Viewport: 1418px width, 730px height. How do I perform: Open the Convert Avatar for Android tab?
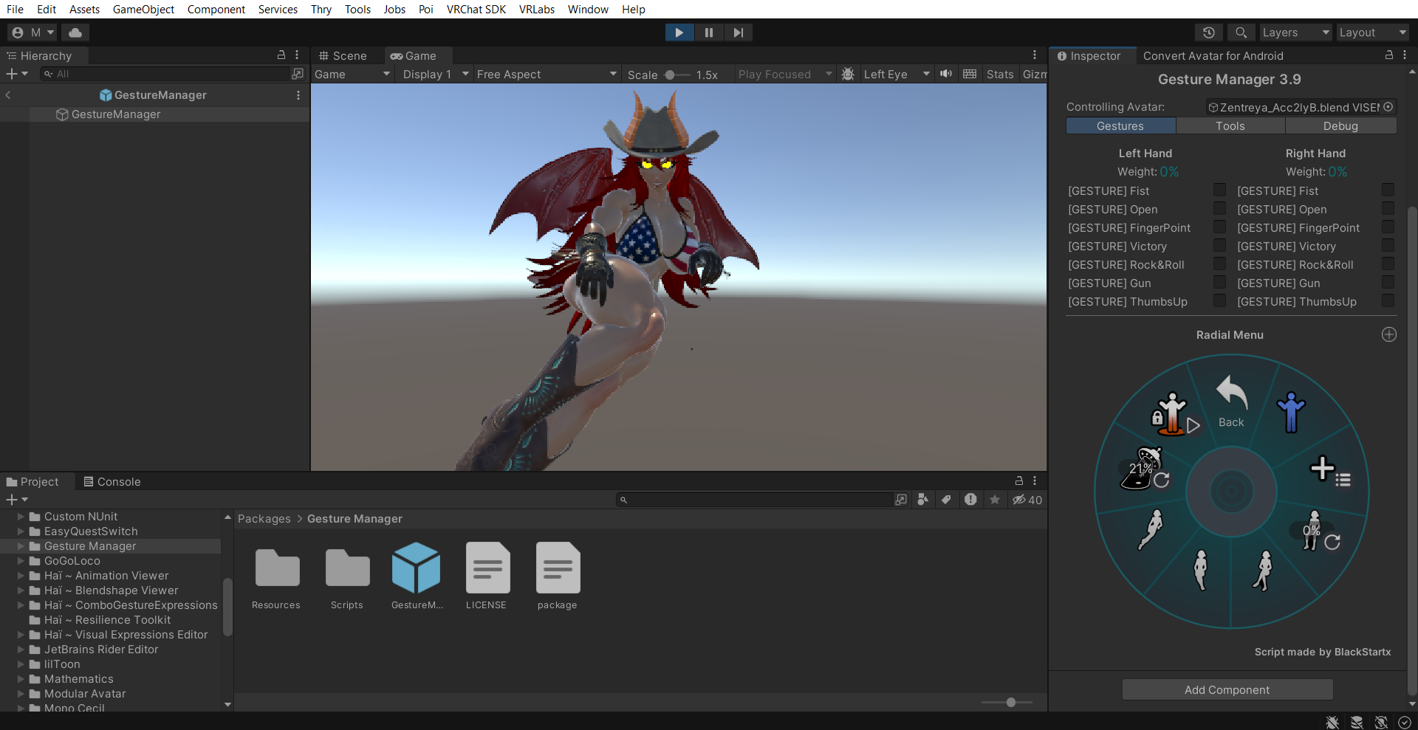pyautogui.click(x=1213, y=55)
